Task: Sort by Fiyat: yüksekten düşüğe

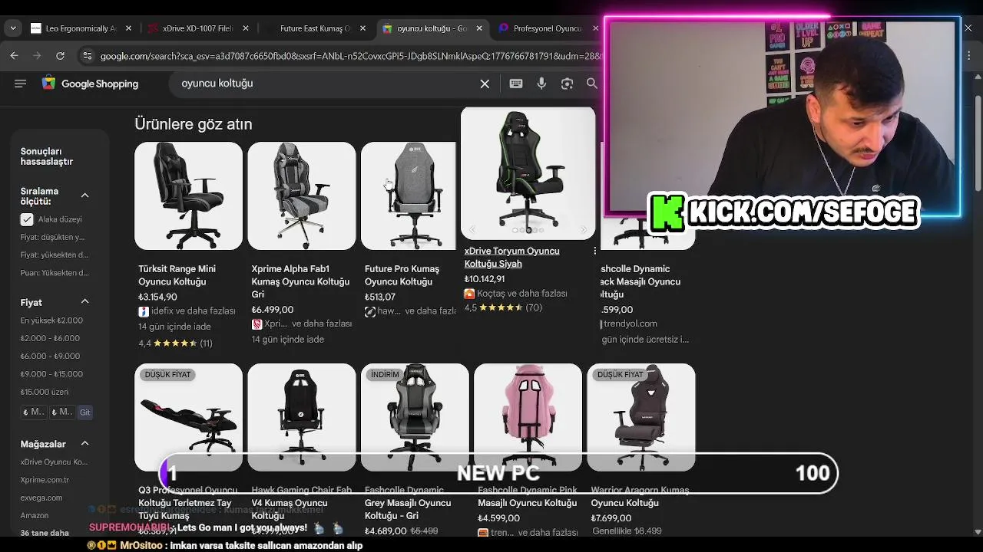Action: coord(55,255)
